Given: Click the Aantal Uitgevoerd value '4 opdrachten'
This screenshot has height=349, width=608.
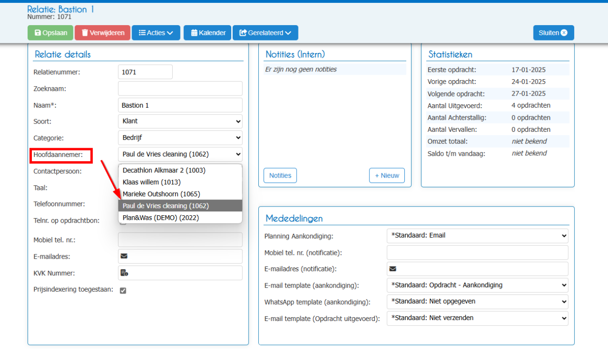Looking at the screenshot, I should [x=531, y=105].
